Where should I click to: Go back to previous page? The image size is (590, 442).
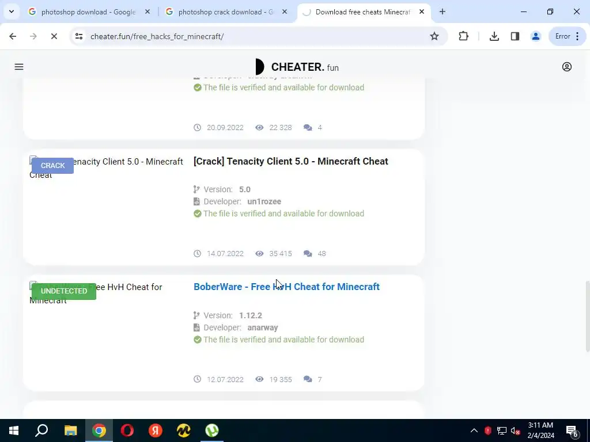coord(13,36)
